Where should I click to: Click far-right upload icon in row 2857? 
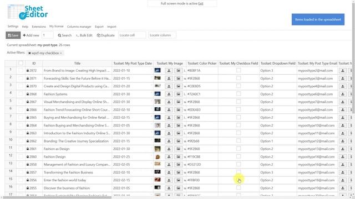click(x=343, y=172)
